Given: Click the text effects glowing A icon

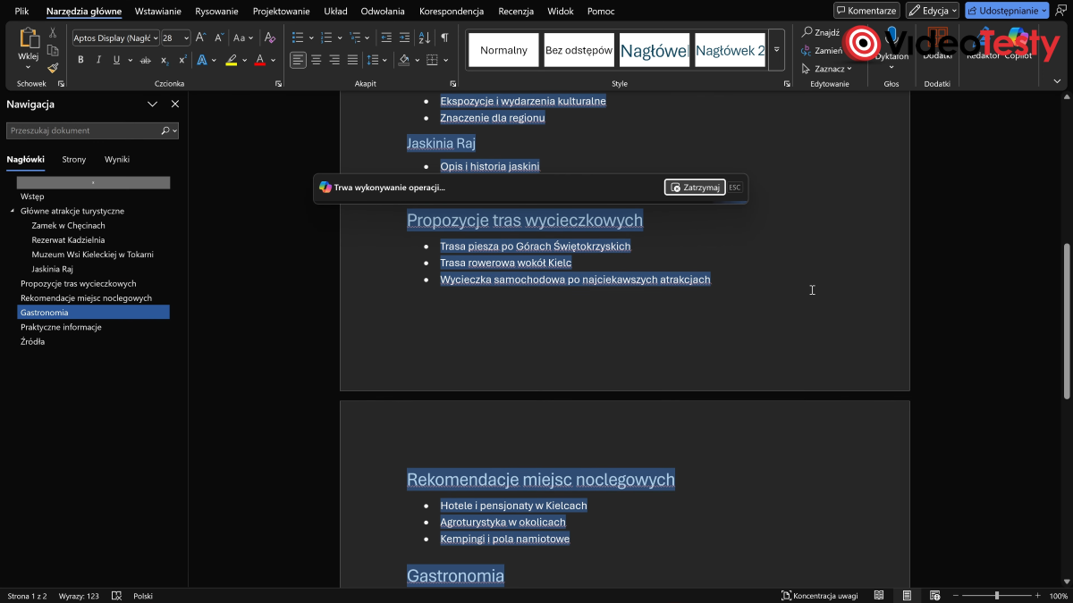Looking at the screenshot, I should [x=202, y=60].
